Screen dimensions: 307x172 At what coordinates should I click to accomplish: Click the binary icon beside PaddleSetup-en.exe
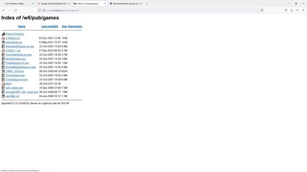[x=3, y=63]
